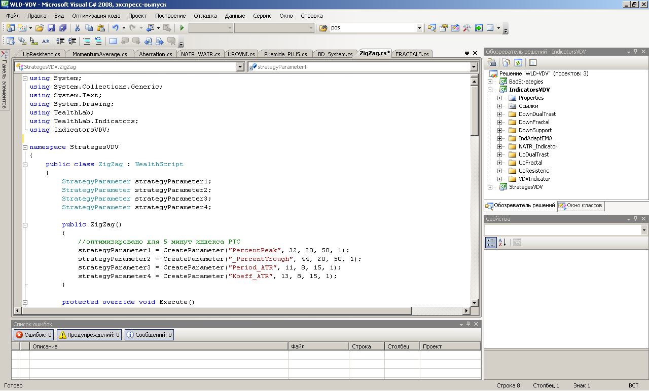
Task: Open the Сервис menu
Action: [x=262, y=16]
